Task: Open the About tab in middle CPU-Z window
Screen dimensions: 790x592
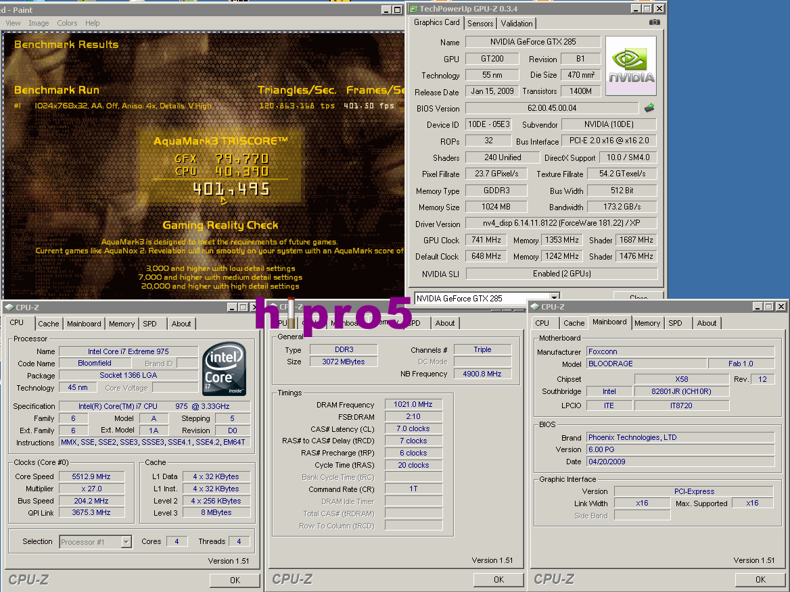Action: [445, 323]
